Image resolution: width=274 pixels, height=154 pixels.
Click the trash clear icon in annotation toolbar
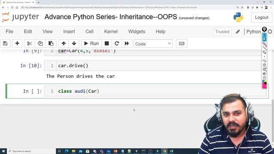pos(265,65)
